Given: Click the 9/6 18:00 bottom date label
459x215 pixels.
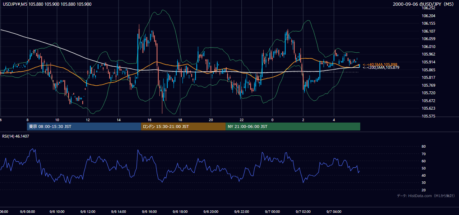Looking at the screenshot, I should [180, 212].
